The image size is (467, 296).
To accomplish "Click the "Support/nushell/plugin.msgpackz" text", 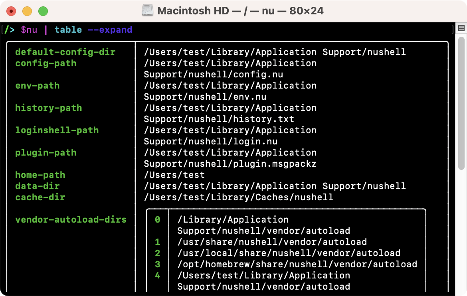I will [x=230, y=164].
